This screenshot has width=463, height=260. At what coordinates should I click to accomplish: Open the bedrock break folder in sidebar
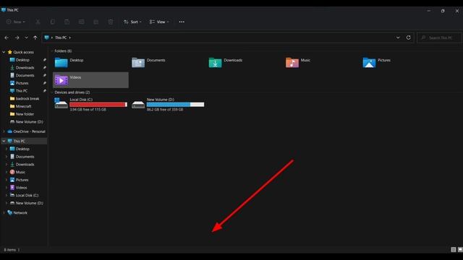click(x=27, y=99)
